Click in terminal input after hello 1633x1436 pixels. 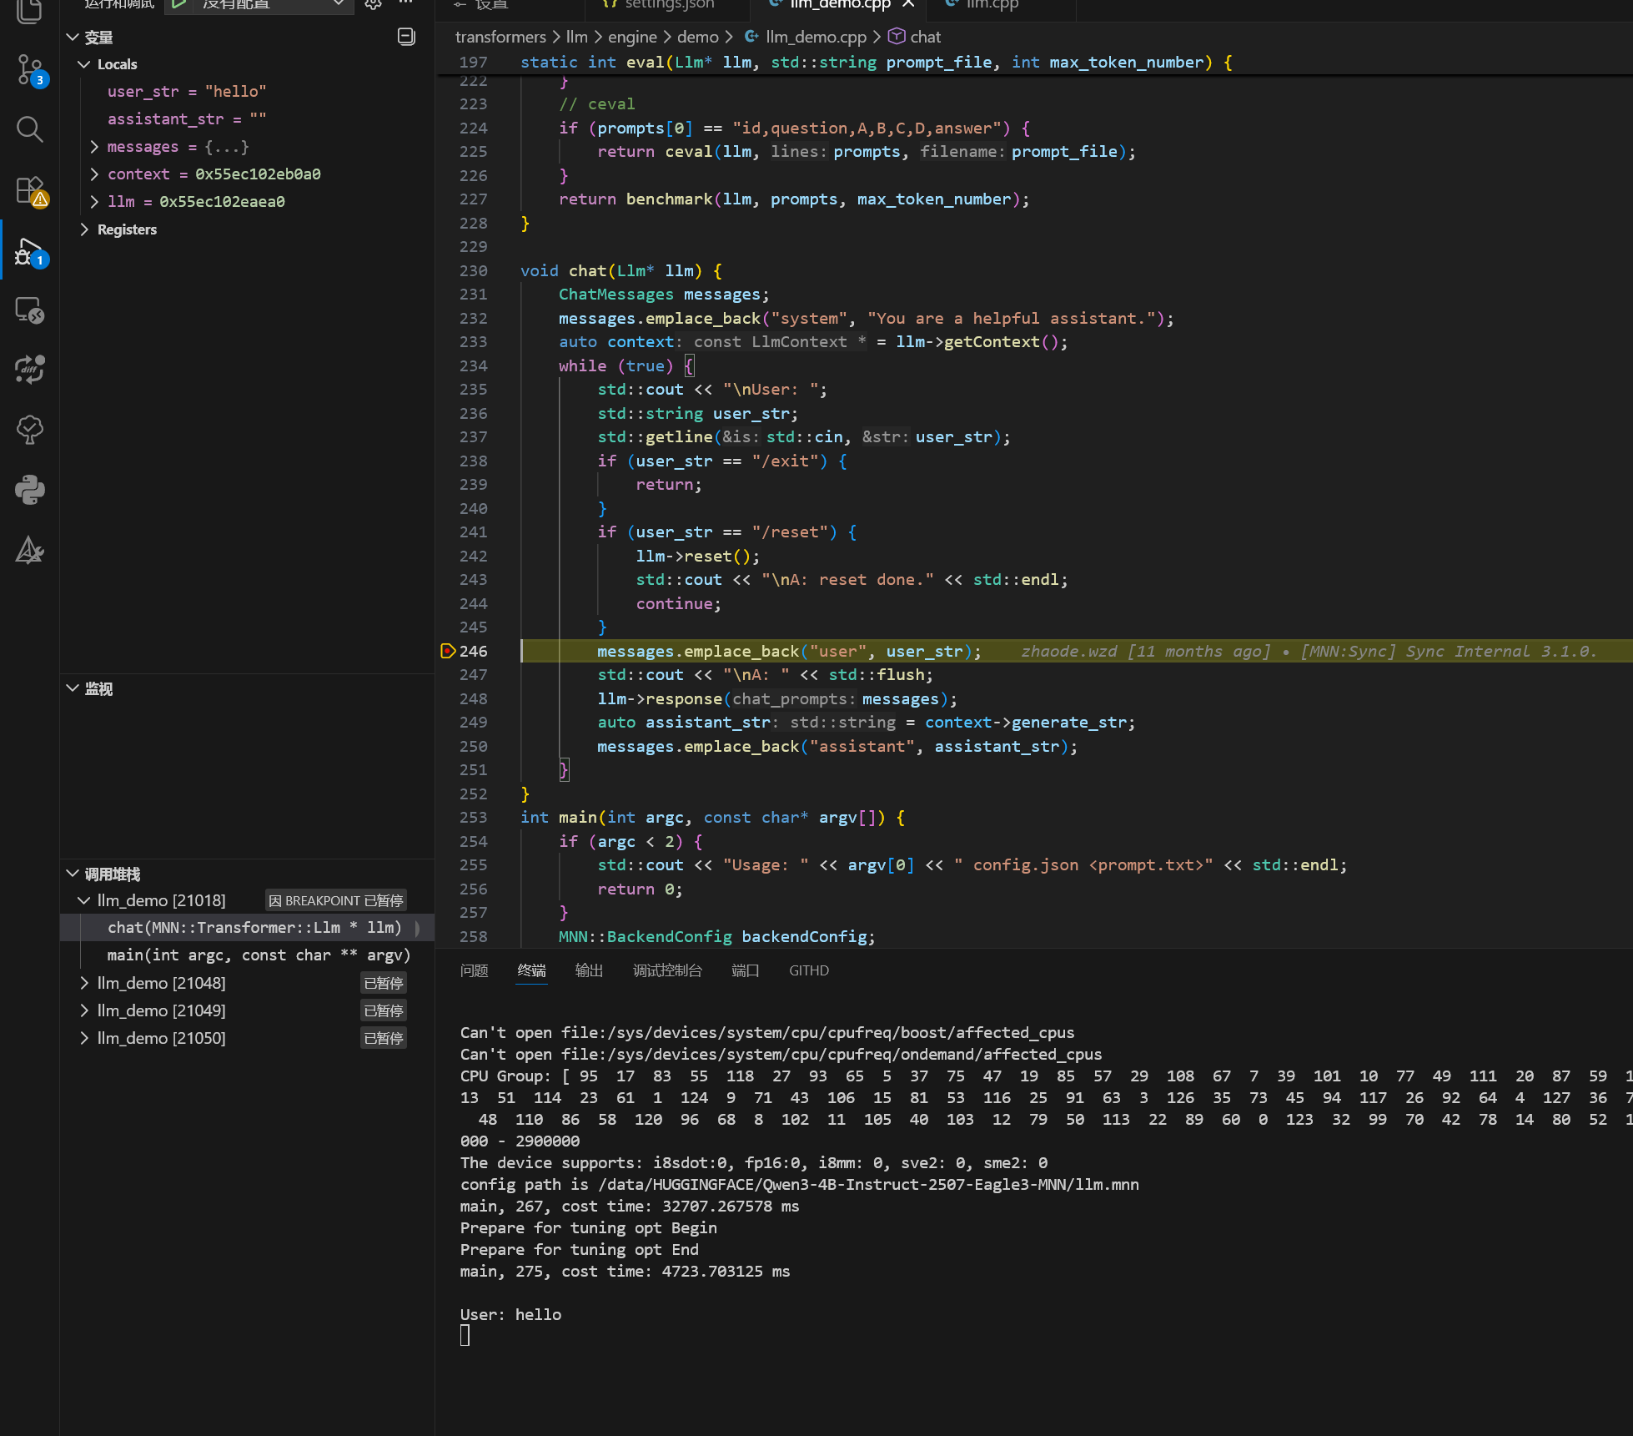pos(465,1336)
